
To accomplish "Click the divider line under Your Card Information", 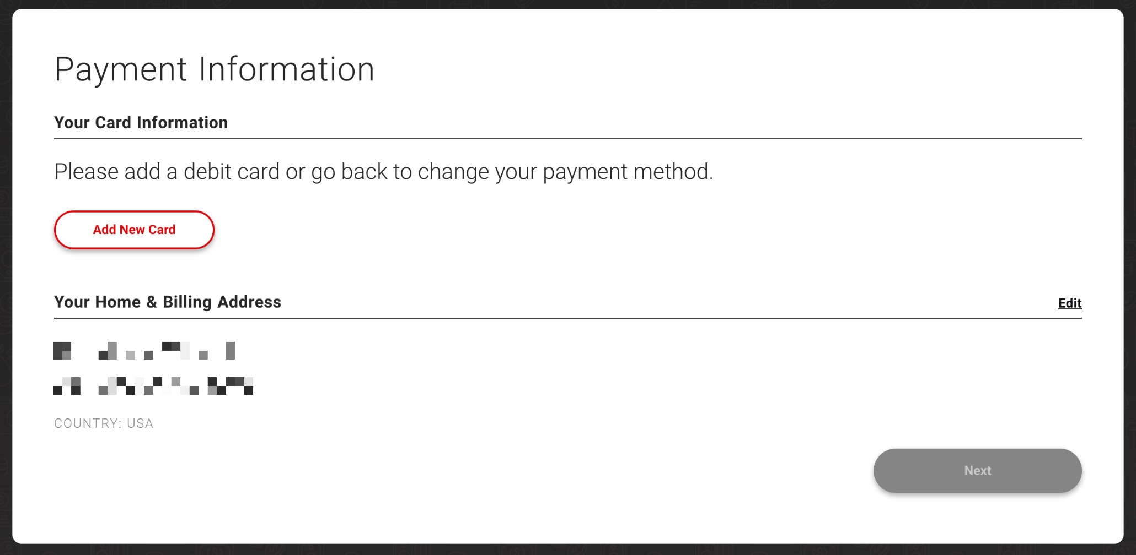I will coord(567,139).
